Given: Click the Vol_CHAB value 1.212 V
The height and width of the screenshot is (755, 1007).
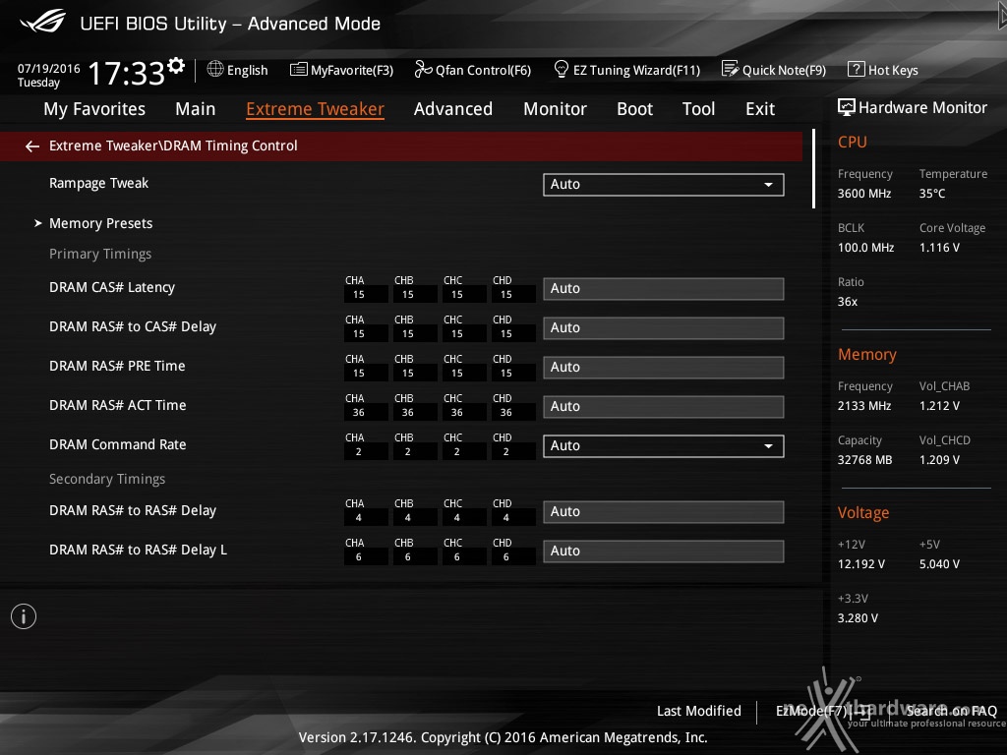Looking at the screenshot, I should point(939,406).
